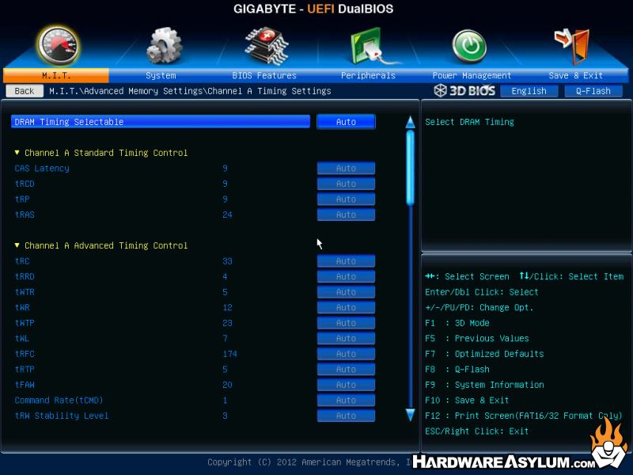The height and width of the screenshot is (475, 633).
Task: Select the tFAW label
Action: click(25, 385)
